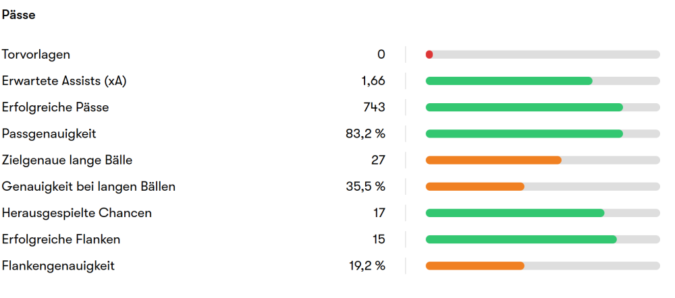
Task: Click the Zielgenaue lange Bälle label
Action: click(x=67, y=160)
